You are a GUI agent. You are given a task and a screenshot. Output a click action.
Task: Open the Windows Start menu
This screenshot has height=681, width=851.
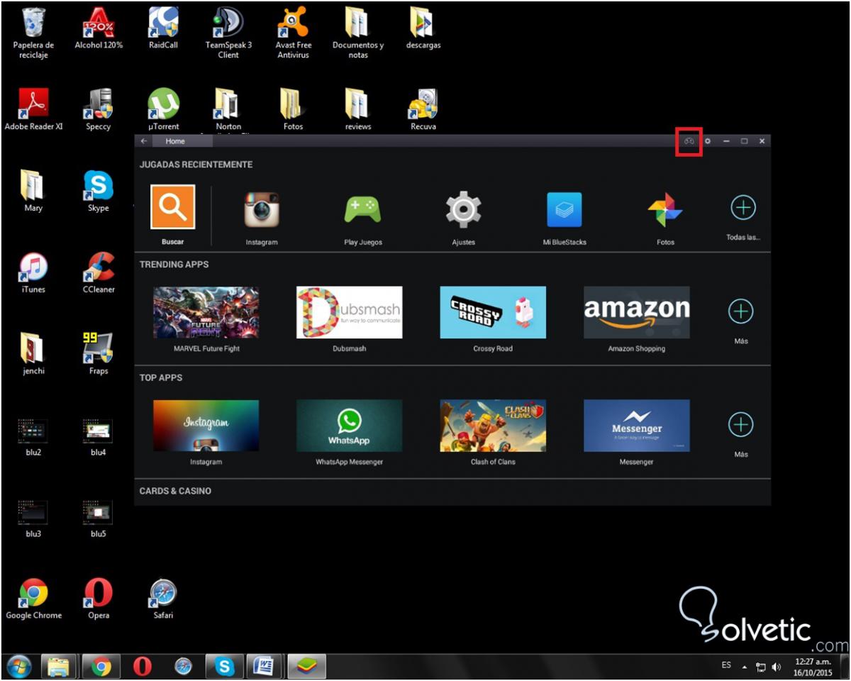(x=19, y=666)
